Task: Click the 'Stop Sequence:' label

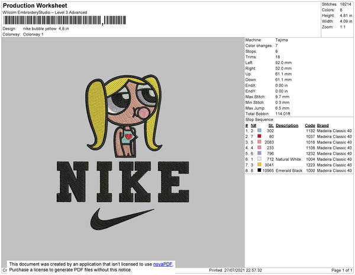Action: pyautogui.click(x=260, y=120)
